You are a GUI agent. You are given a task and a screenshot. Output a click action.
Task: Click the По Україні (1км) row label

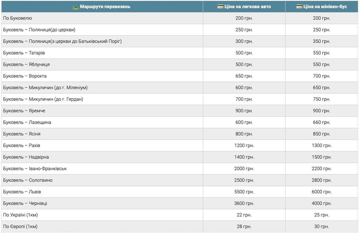21,215
